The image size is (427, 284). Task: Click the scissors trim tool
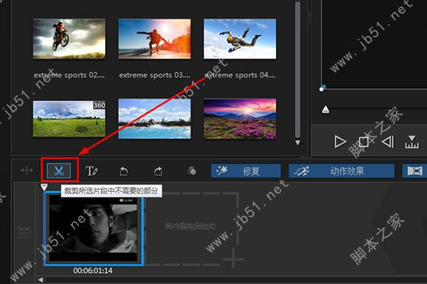[x=59, y=171]
